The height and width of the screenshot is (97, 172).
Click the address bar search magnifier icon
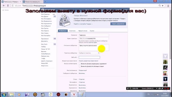160,5
